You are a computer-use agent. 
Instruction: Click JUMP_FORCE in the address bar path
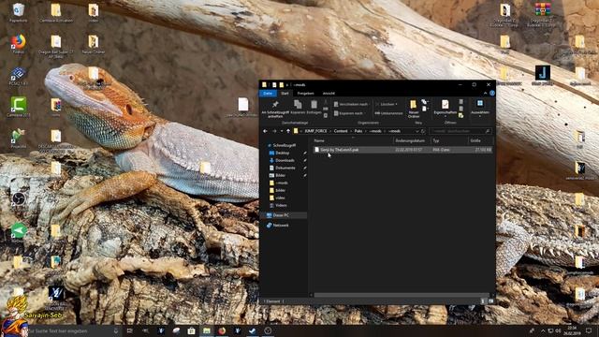(x=315, y=131)
